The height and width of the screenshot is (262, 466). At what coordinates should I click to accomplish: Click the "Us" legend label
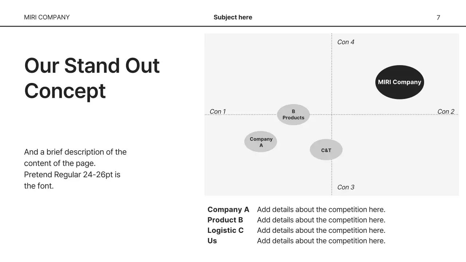(212, 241)
